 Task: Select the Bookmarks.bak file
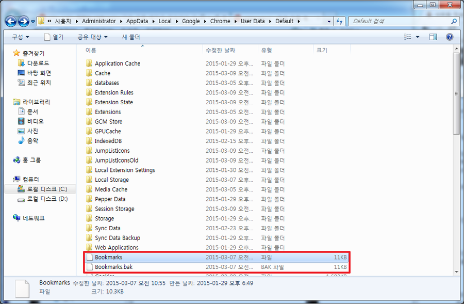coord(113,267)
